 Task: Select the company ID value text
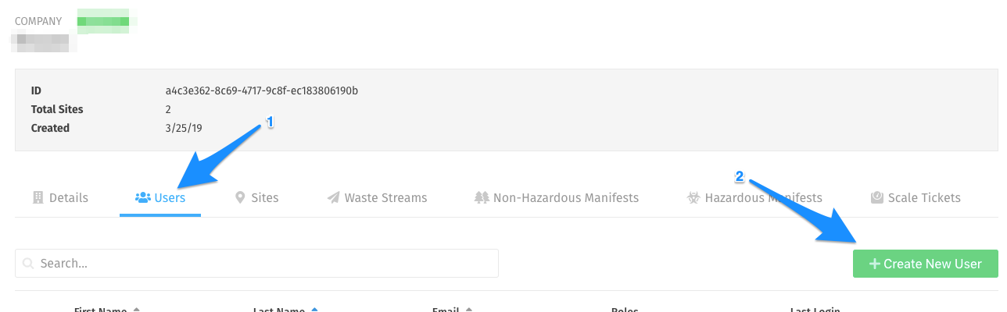coord(256,90)
